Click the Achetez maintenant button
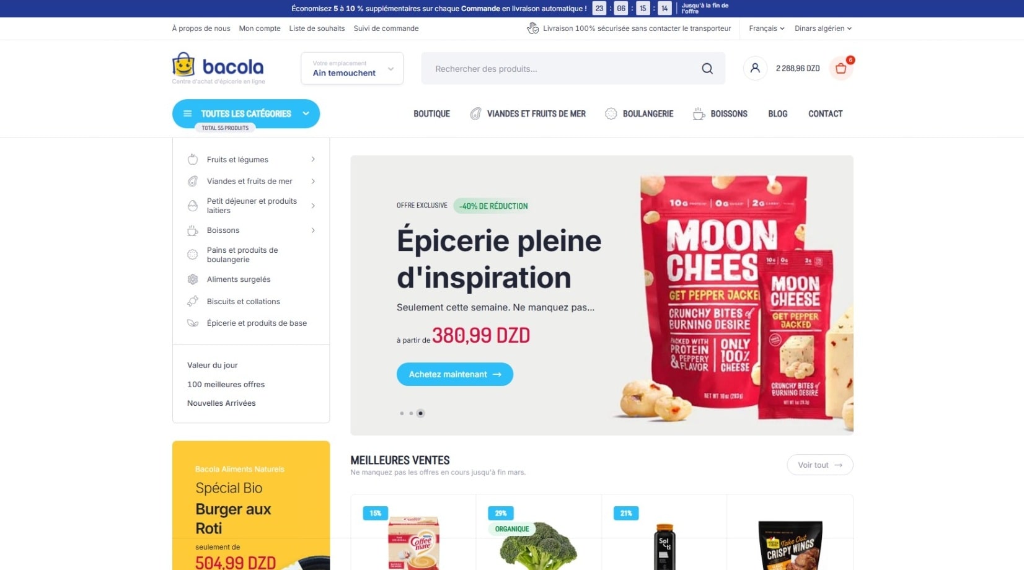Image resolution: width=1024 pixels, height=570 pixels. (x=455, y=374)
